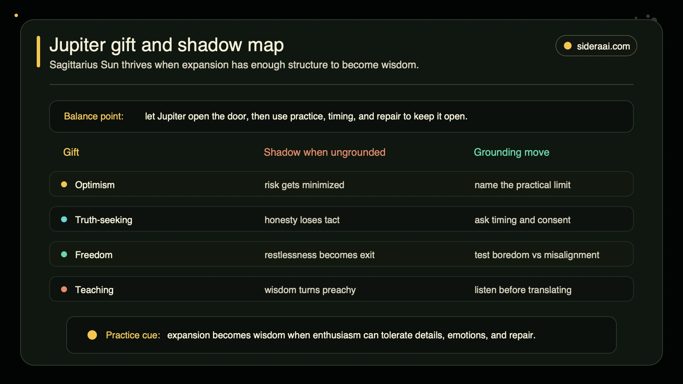Viewport: 683px width, 384px height.
Task: Click the orange bullet next to Teaching
Action: (x=64, y=289)
